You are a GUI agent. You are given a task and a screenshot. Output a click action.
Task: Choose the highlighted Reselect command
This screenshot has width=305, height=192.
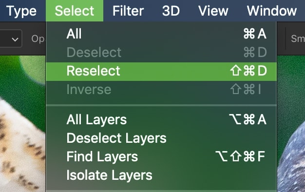pyautogui.click(x=161, y=71)
